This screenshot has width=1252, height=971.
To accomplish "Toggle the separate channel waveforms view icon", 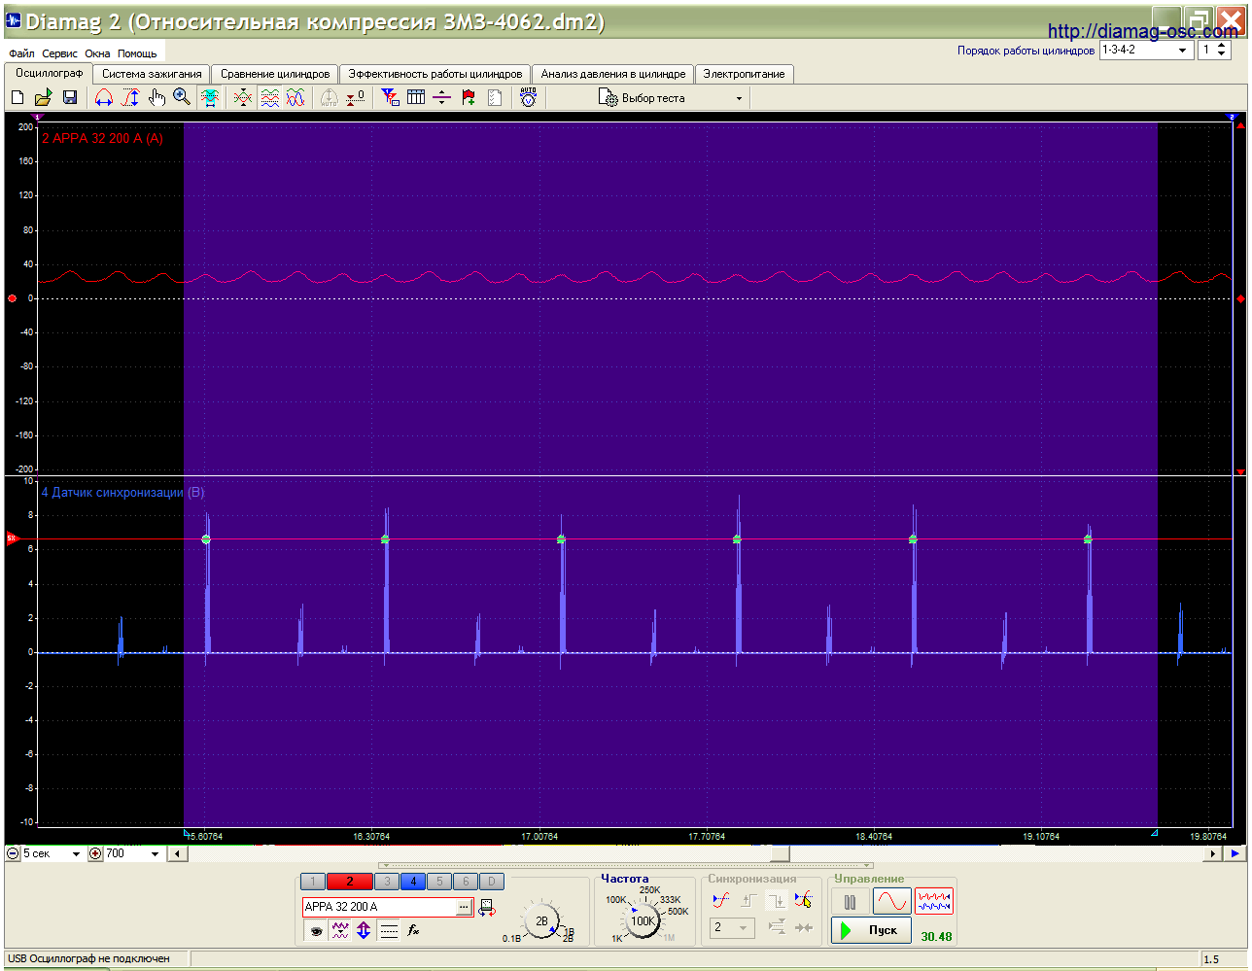I will coord(270,97).
